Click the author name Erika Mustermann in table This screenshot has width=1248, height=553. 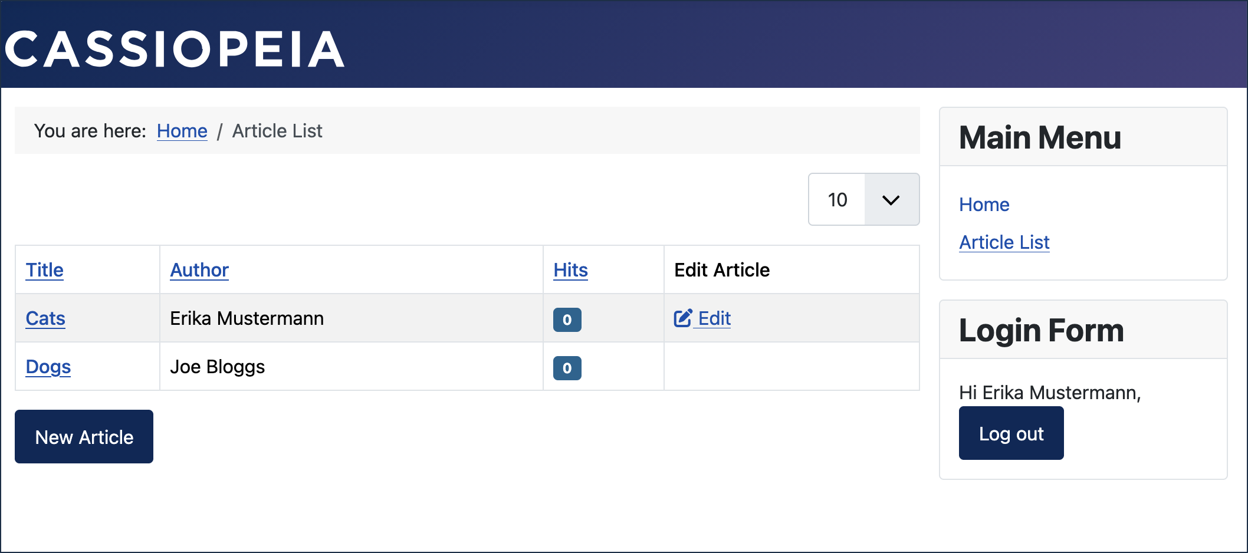coord(247,318)
